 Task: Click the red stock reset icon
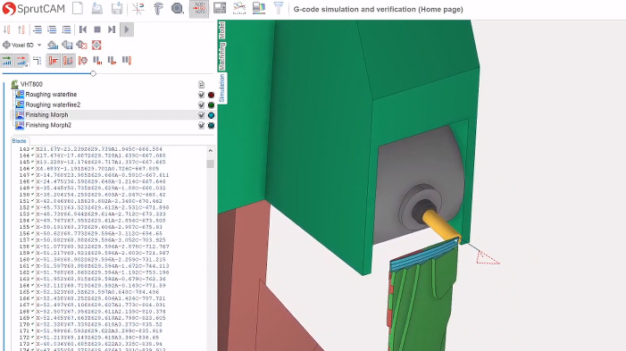tap(96, 45)
